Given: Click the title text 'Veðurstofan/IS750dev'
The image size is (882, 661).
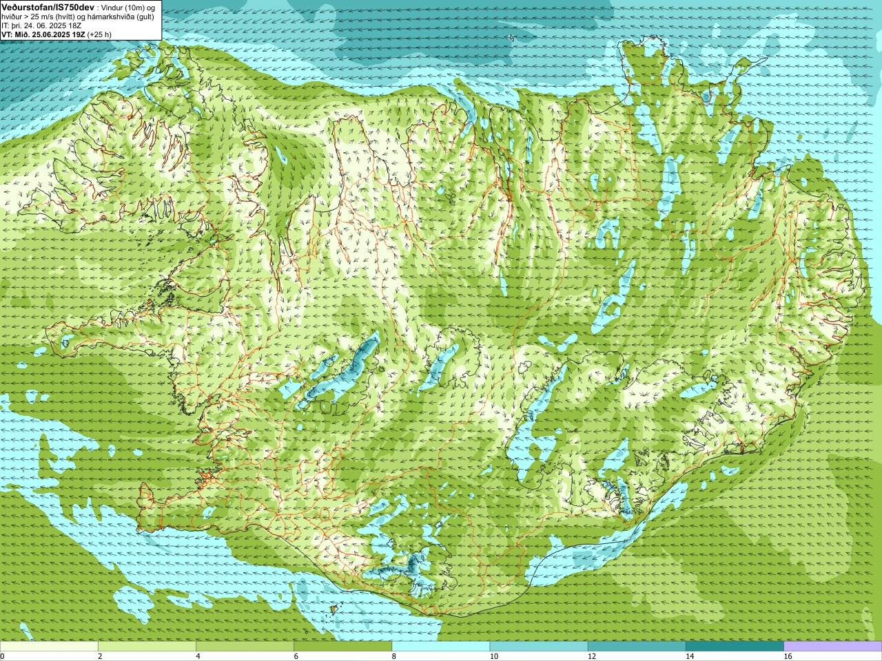Looking at the screenshot, I should pyautogui.click(x=48, y=6).
